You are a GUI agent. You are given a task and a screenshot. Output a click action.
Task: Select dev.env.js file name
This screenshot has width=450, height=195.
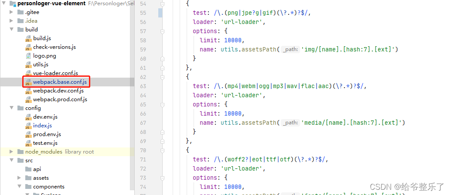click(x=45, y=117)
